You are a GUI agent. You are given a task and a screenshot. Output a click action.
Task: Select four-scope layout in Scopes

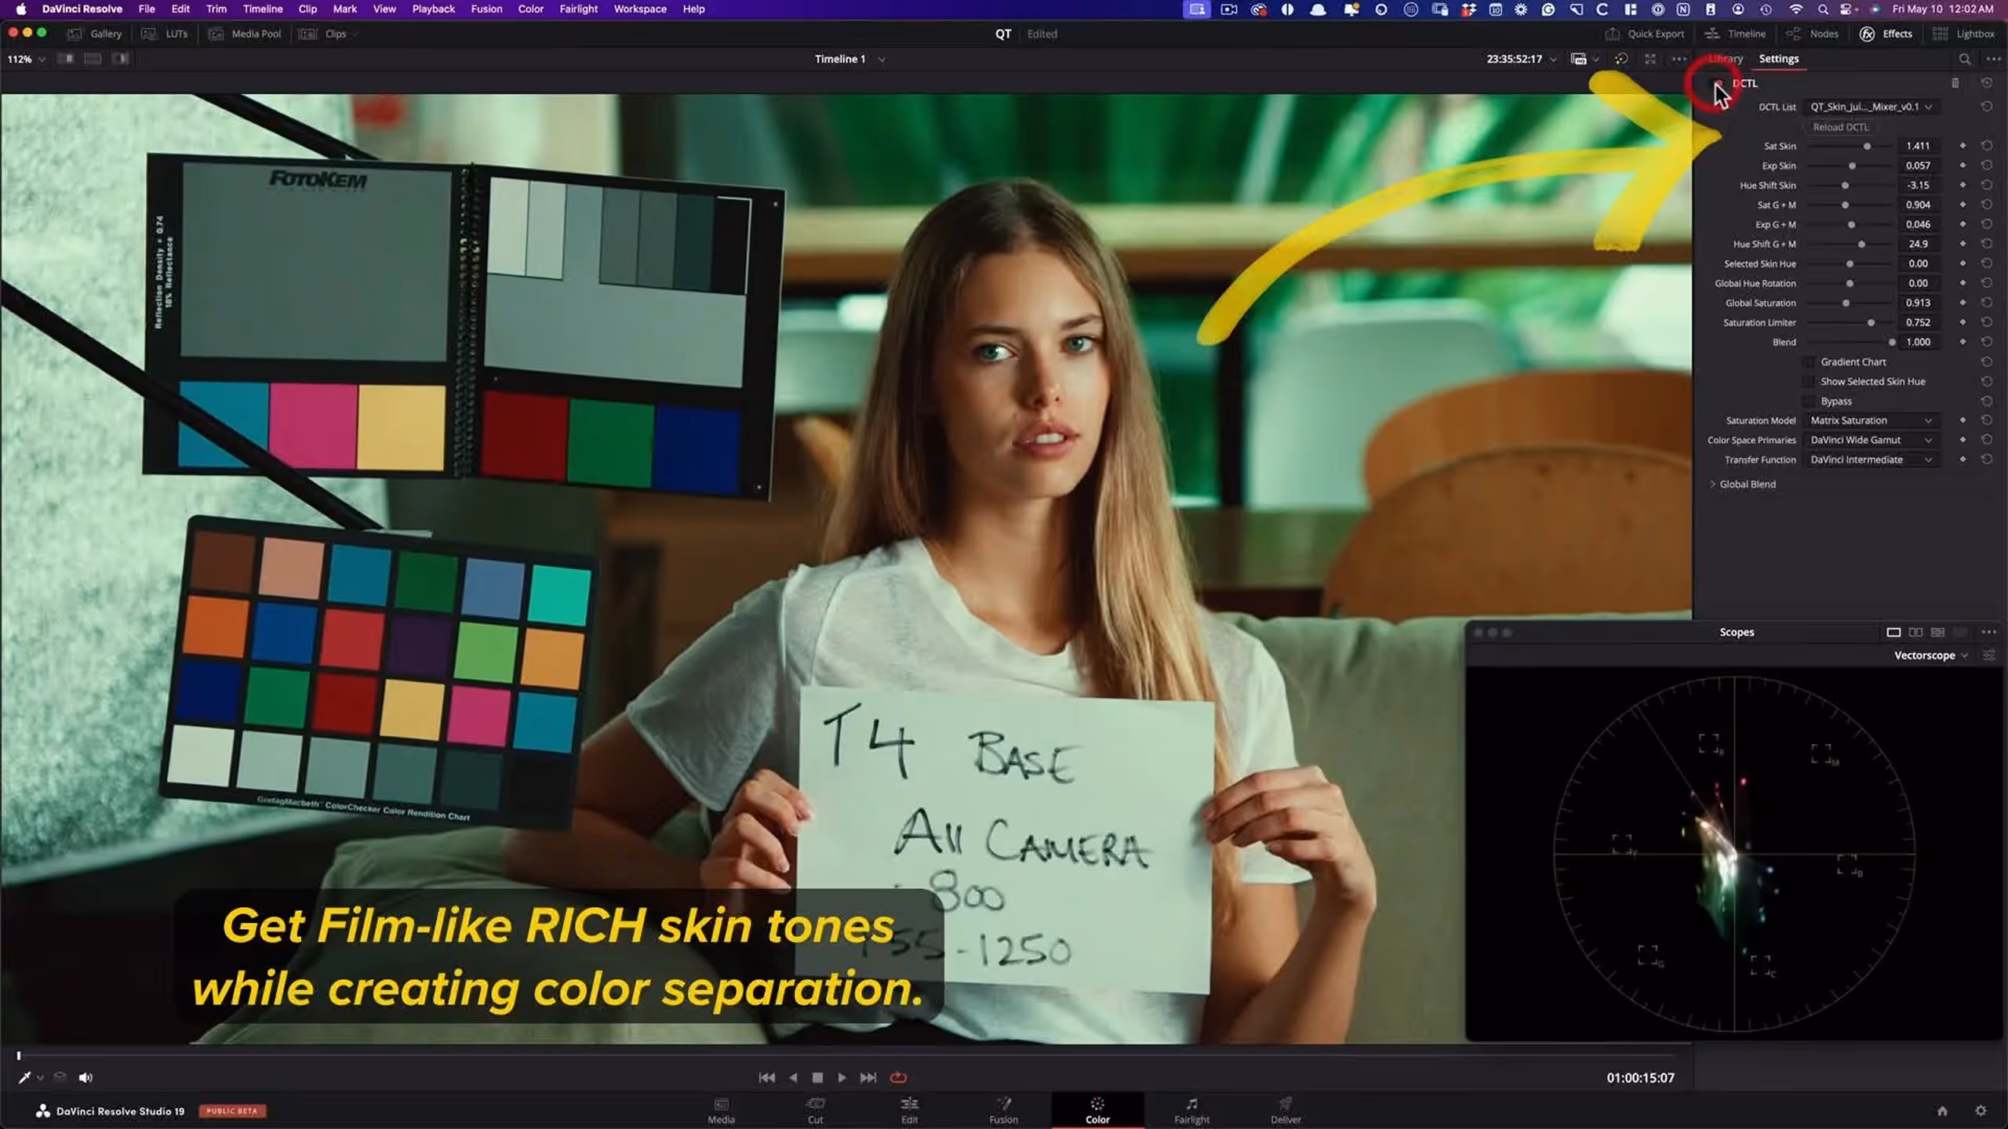pos(1937,632)
